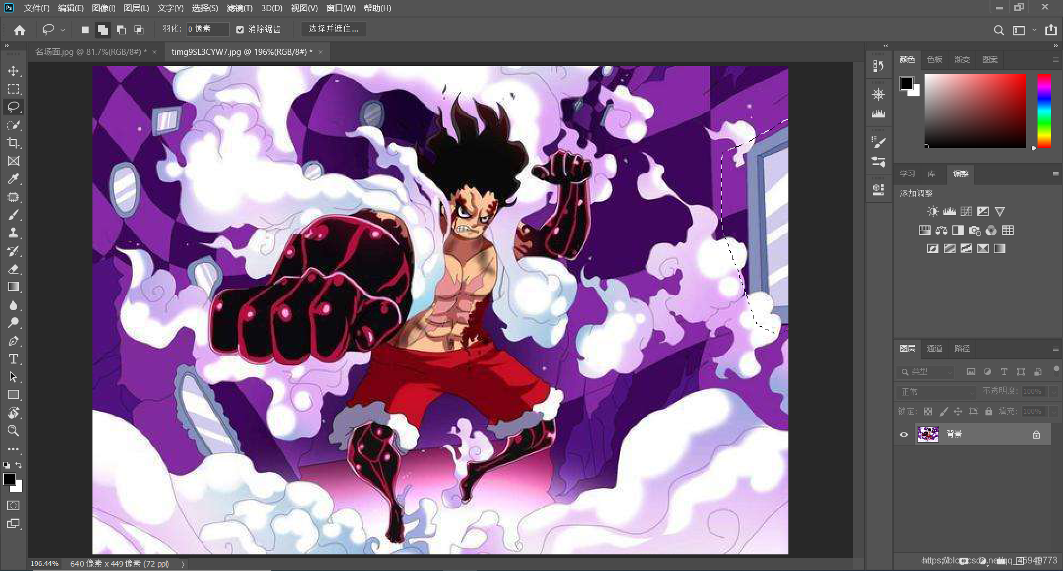The height and width of the screenshot is (571, 1063).
Task: Open the Edit Toolbar three-dots menu
Action: [x=13, y=449]
